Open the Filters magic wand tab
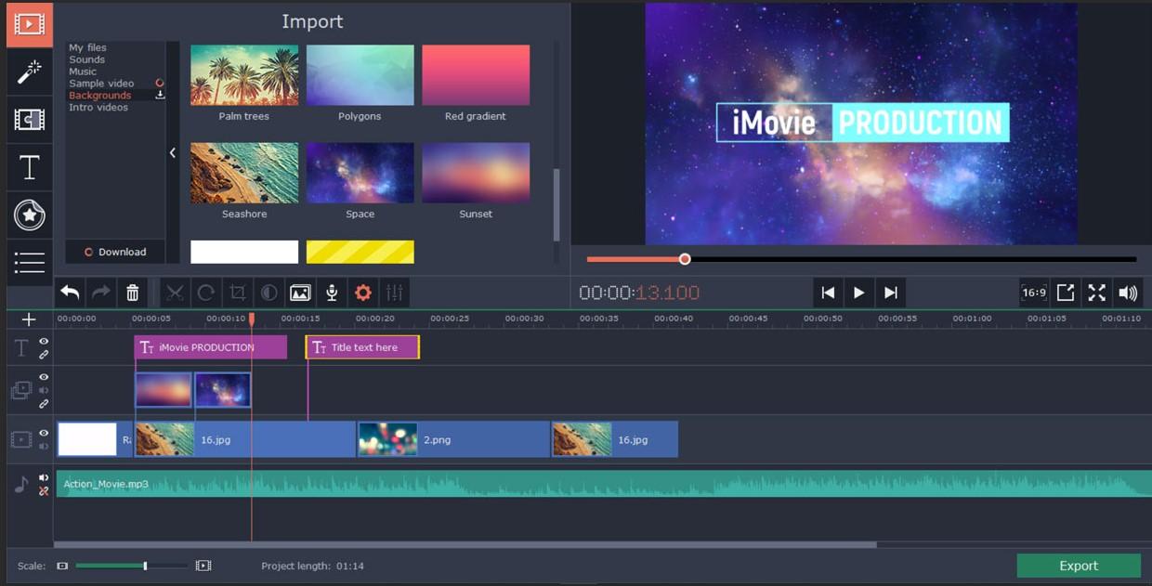 pyautogui.click(x=29, y=72)
